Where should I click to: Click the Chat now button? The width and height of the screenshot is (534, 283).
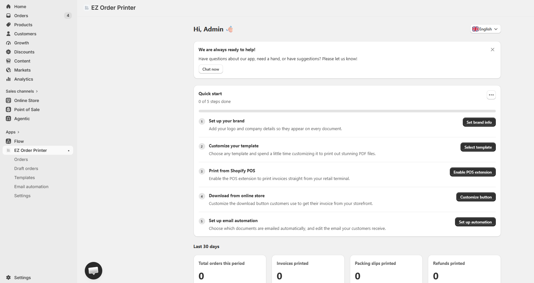[211, 69]
